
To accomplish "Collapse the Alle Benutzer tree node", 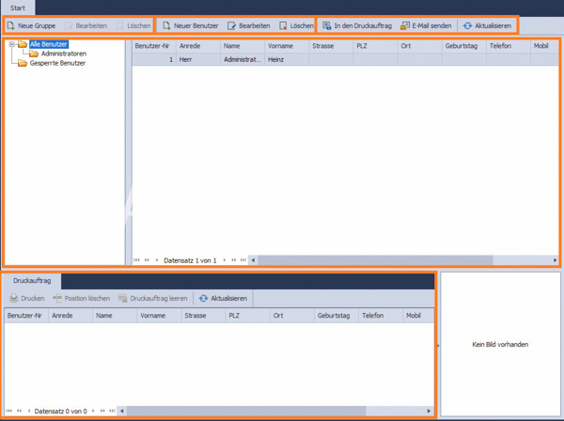I will pyautogui.click(x=12, y=44).
